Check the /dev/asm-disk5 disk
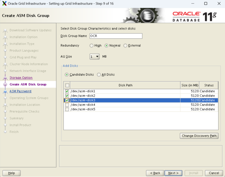This screenshot has width=225, height=177. click(66, 109)
